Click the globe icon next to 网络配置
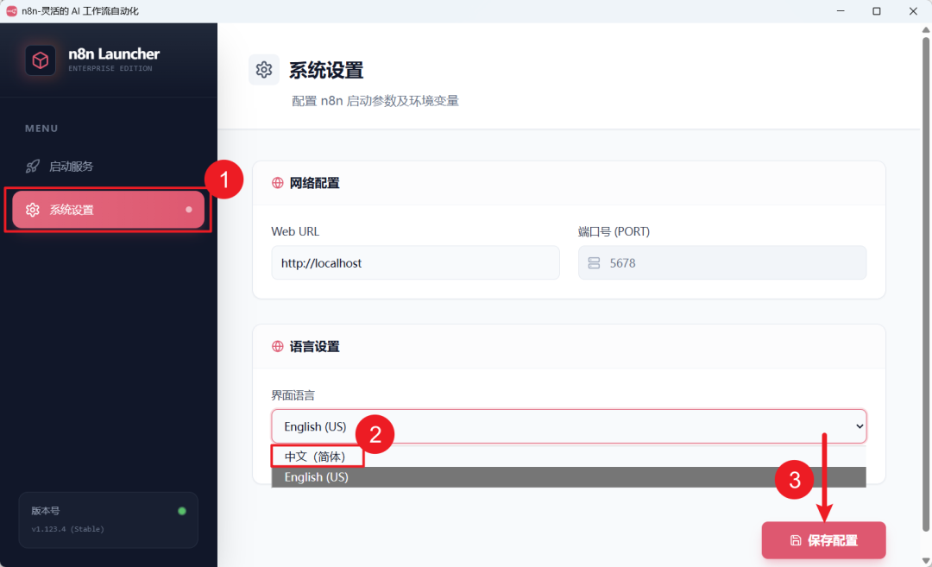Screen dimensions: 932x567 coord(278,183)
